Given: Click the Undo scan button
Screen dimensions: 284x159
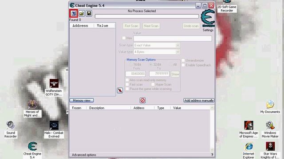Looking at the screenshot, I should tap(191, 26).
